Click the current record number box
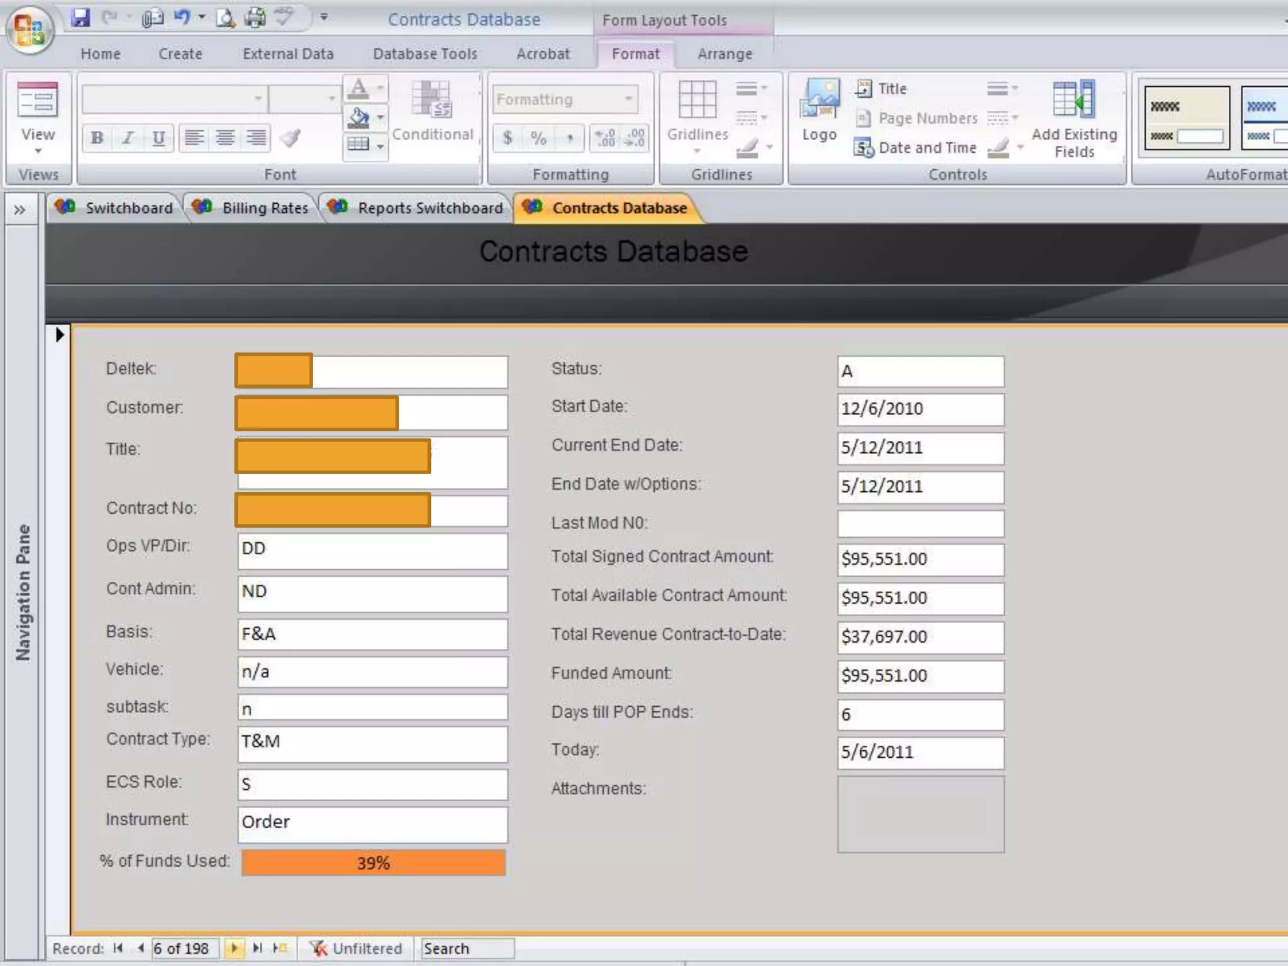Image resolution: width=1288 pixels, height=966 pixels. click(x=185, y=948)
